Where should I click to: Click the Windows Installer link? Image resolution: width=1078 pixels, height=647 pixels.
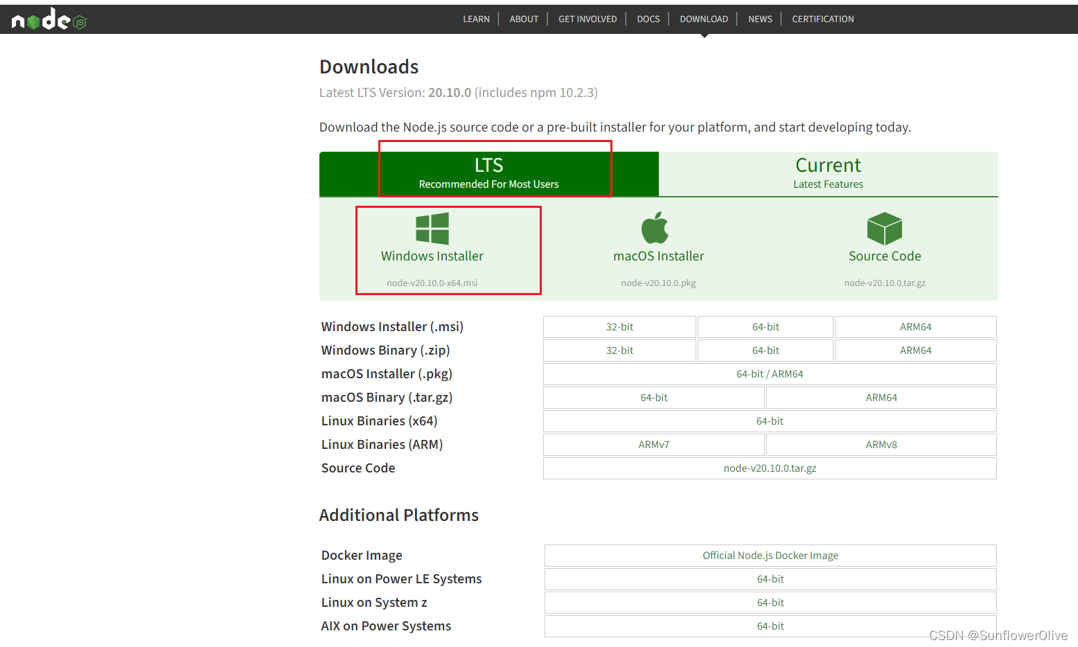coord(432,256)
